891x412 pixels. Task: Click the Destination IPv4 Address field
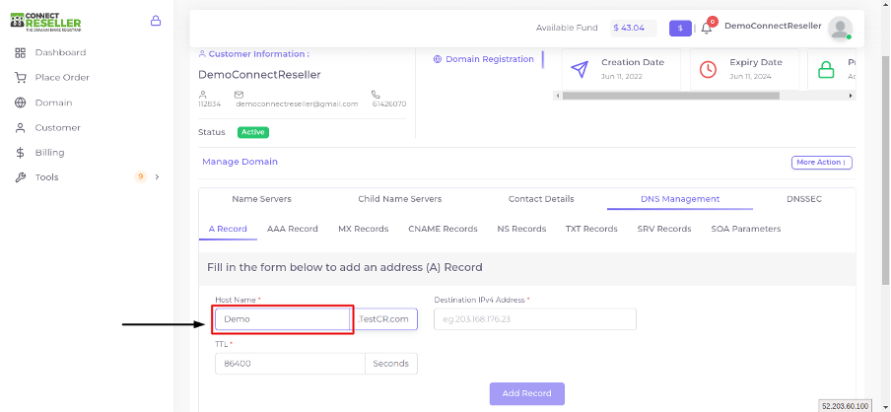[535, 318]
